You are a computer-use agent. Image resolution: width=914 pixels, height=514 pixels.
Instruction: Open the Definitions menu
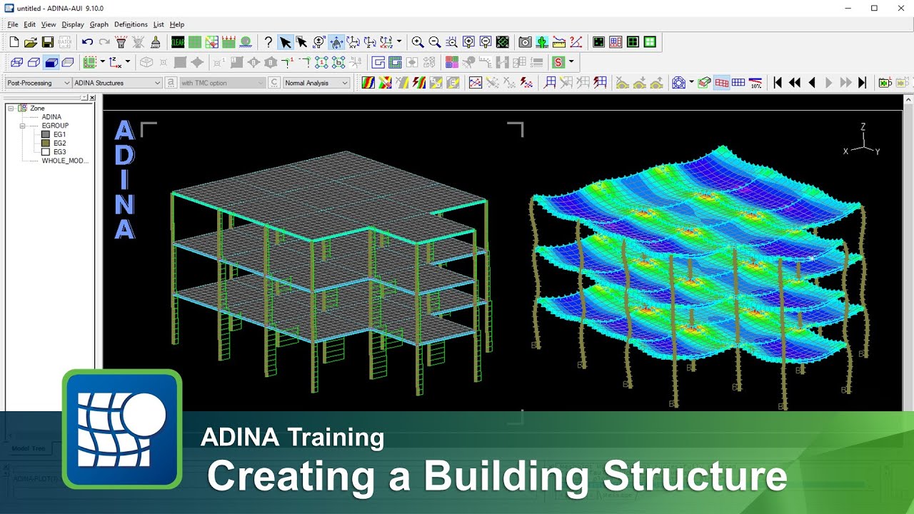131,24
